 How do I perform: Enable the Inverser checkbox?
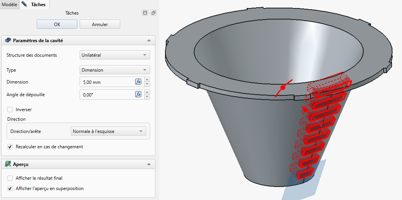point(10,110)
